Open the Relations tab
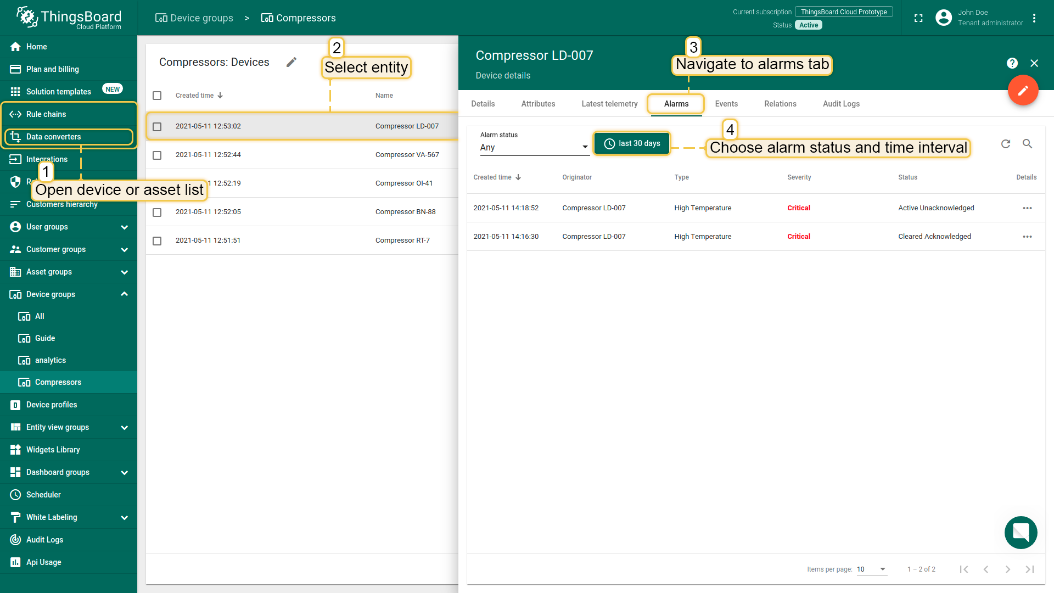This screenshot has width=1054, height=593. coord(780,104)
